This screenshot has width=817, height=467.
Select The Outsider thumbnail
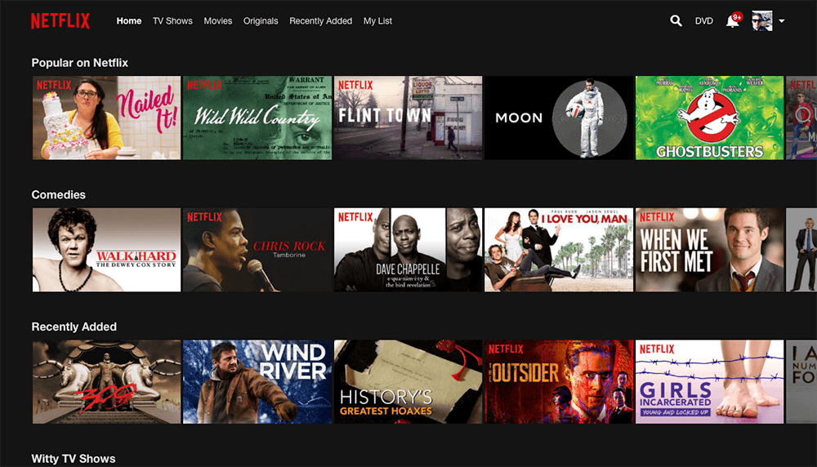click(x=559, y=381)
